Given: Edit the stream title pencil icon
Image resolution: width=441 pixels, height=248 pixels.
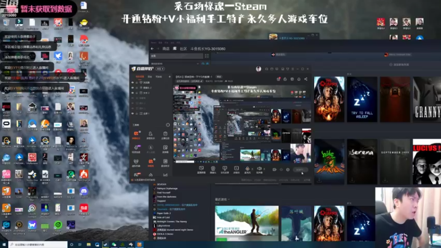Looking at the screenshot, I should [x=202, y=81].
